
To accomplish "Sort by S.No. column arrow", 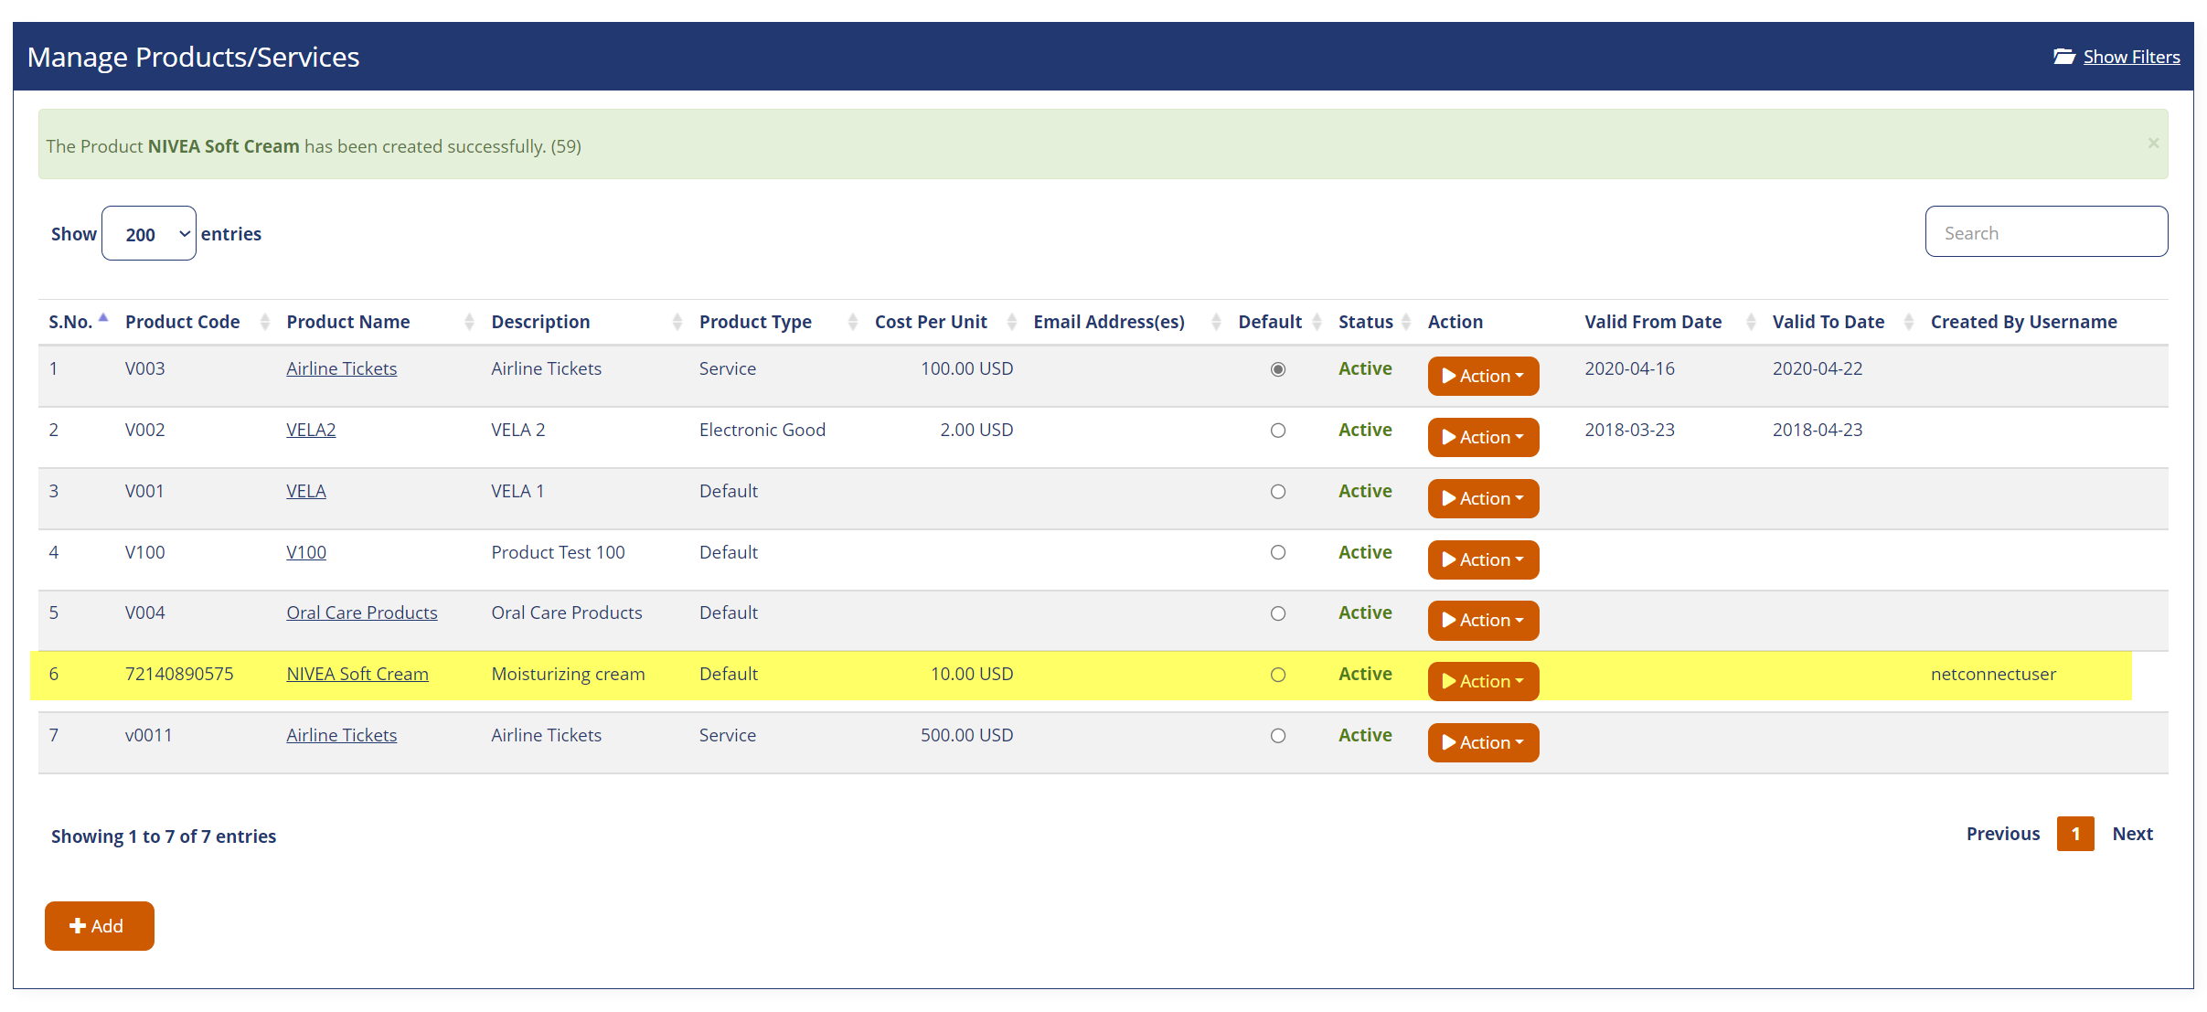I will tap(103, 319).
